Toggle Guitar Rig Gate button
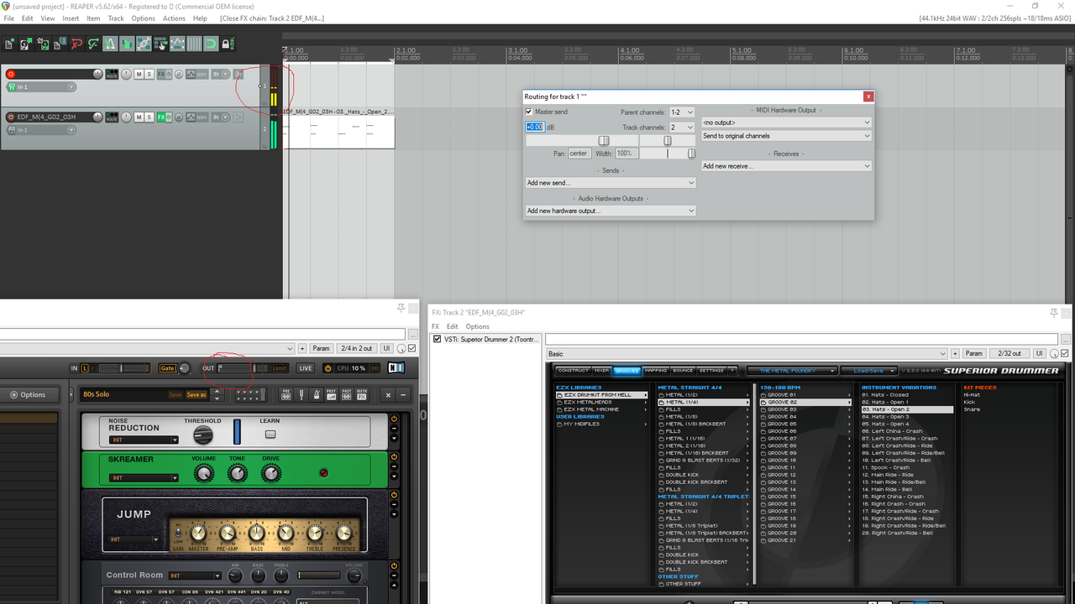This screenshot has height=604, width=1075. click(168, 368)
